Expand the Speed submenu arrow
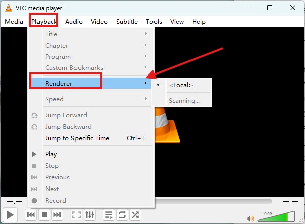The height and width of the screenshot is (224, 305). coord(146,98)
